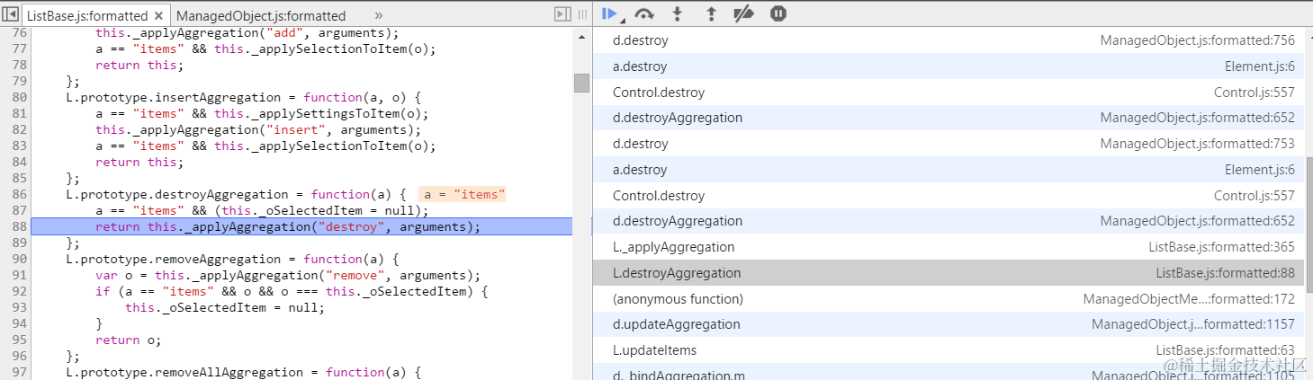Resume script execution
The image size is (1313, 380).
[610, 13]
